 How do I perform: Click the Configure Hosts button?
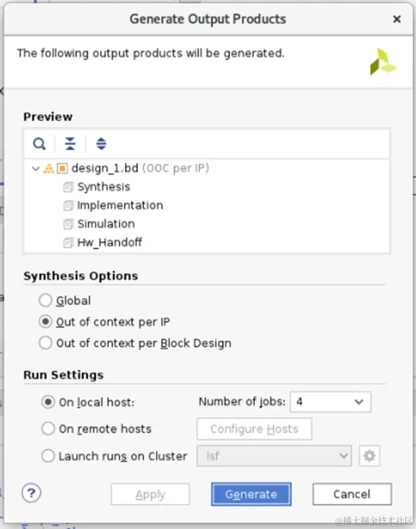254,429
